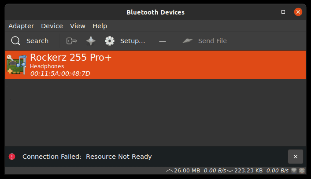
Task: Open the View menu
Action: click(x=78, y=26)
